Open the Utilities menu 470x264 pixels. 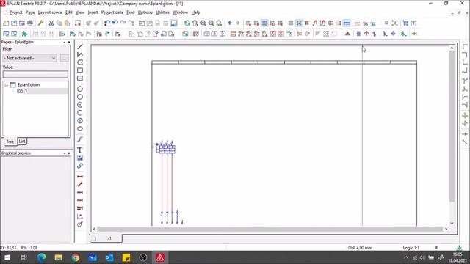162,12
